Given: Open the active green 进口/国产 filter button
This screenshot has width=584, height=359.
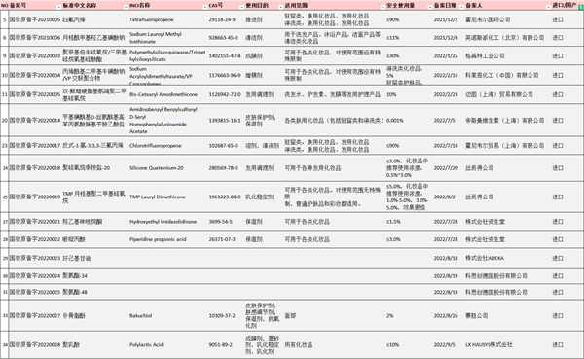Looking at the screenshot, I should click(x=581, y=7).
